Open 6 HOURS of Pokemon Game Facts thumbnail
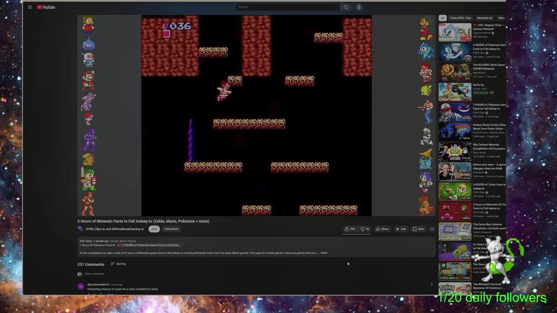 [455, 52]
